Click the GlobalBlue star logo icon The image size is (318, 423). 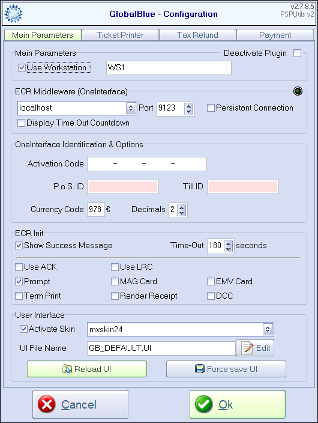(13, 13)
